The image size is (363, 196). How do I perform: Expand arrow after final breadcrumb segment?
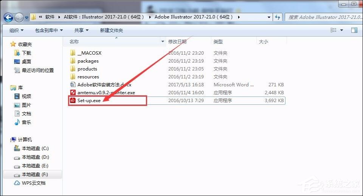coord(239,17)
